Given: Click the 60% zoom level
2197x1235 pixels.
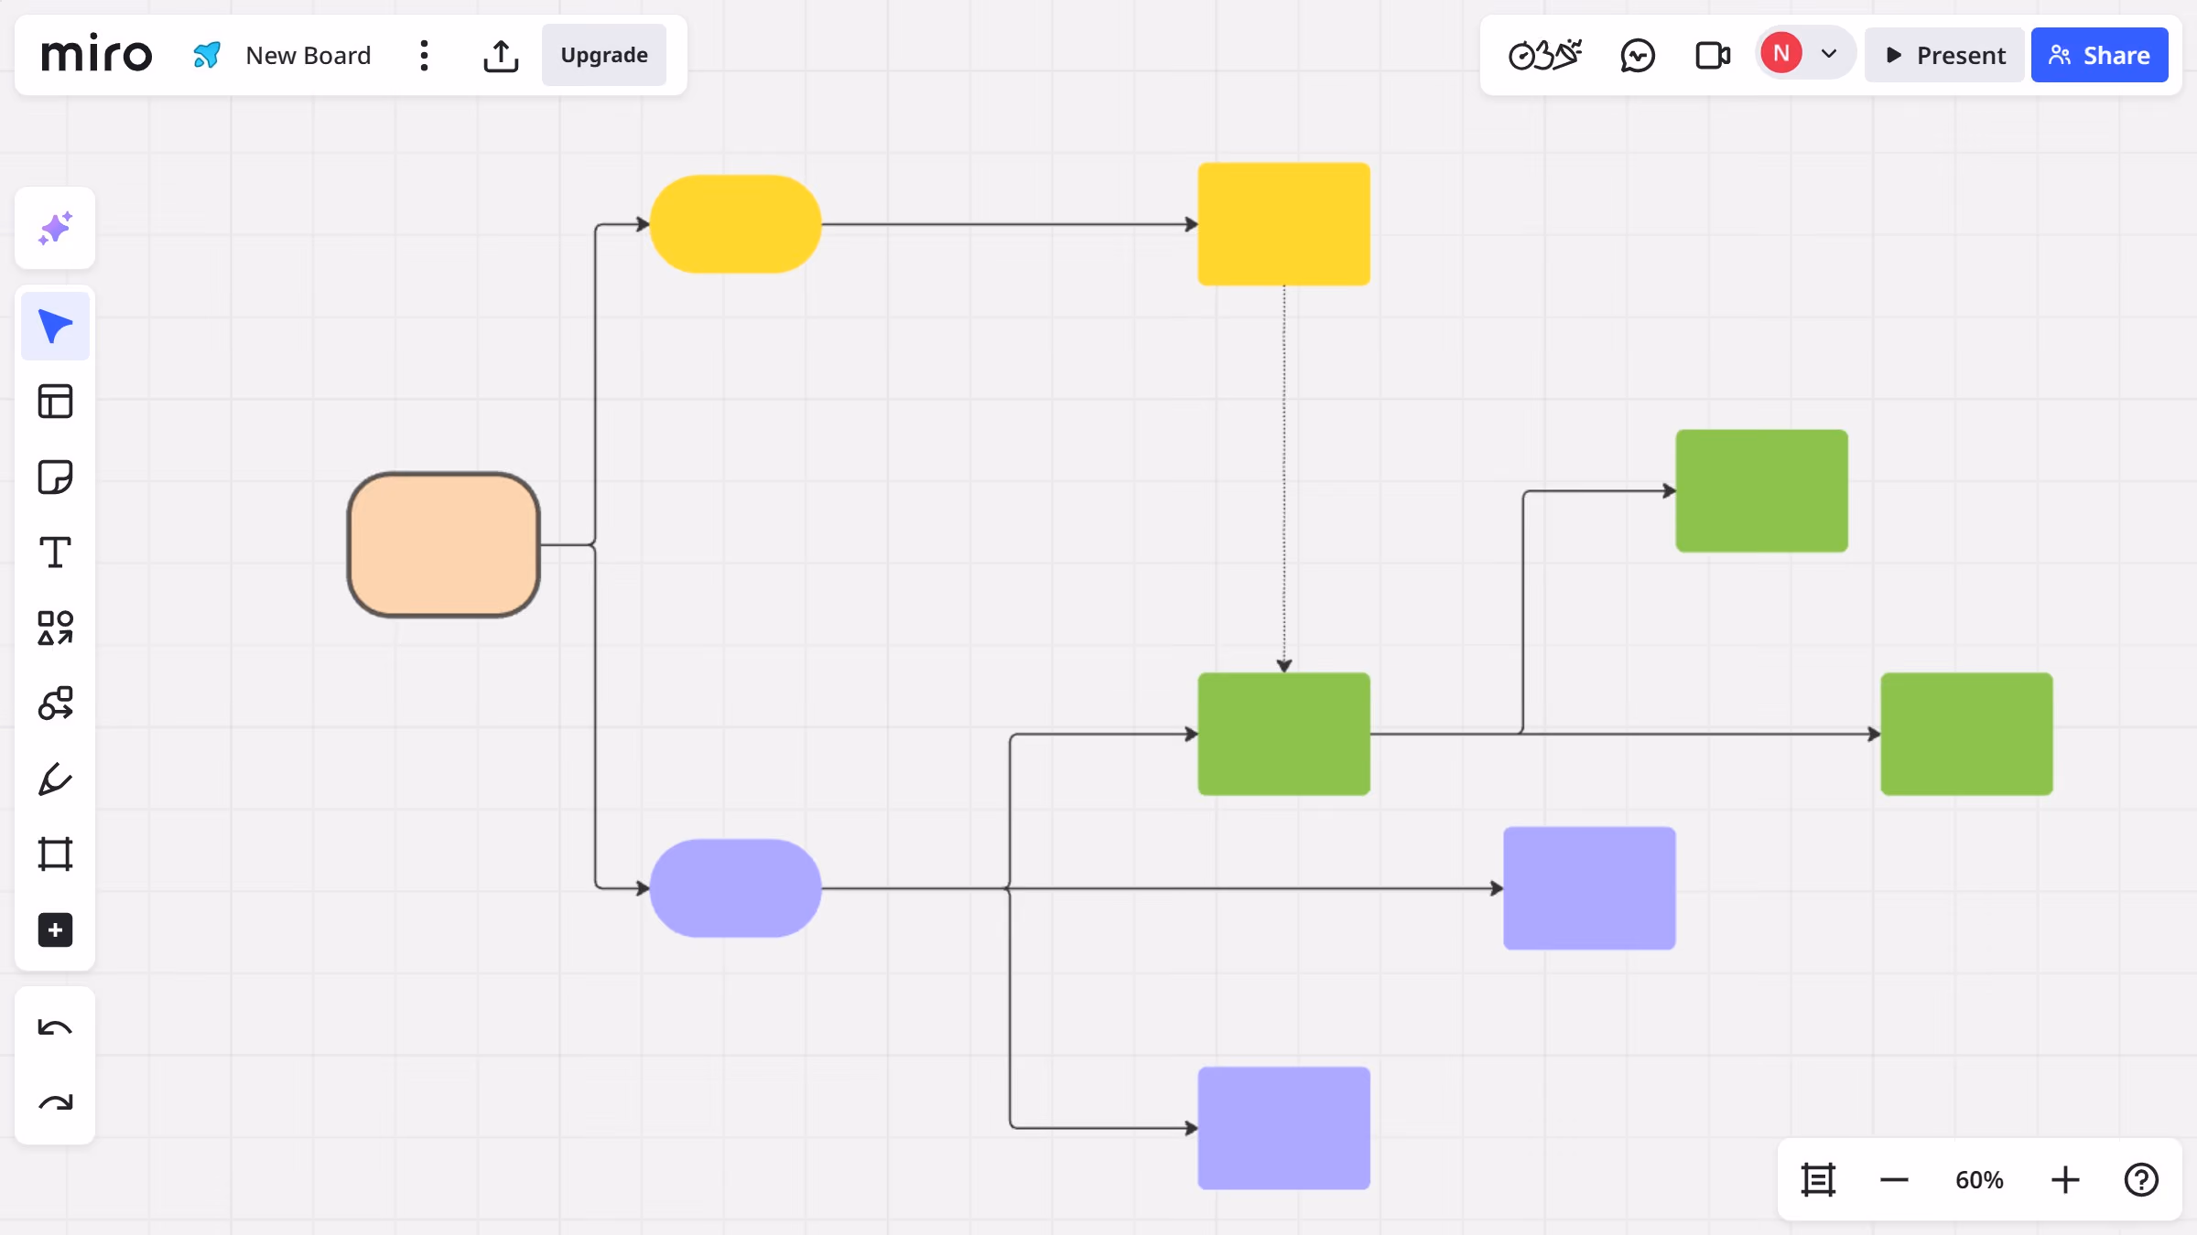Looking at the screenshot, I should 1979,1180.
